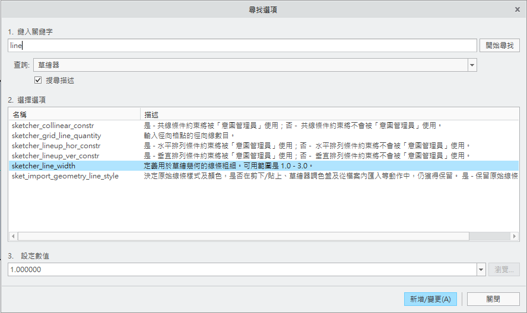527x313 pixels.
Task: Click the keyword input field containing line
Action: (242, 45)
